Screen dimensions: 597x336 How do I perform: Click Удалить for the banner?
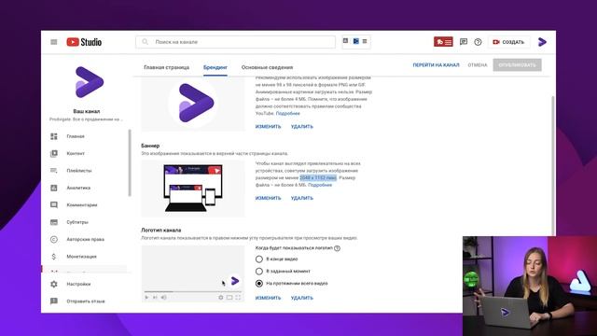[302, 198]
